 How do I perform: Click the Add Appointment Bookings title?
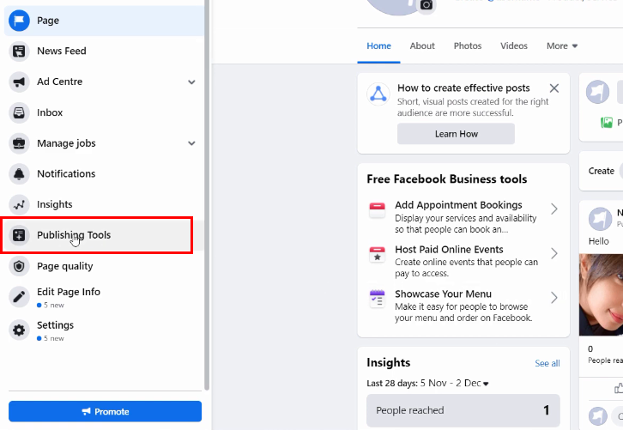[x=458, y=205]
